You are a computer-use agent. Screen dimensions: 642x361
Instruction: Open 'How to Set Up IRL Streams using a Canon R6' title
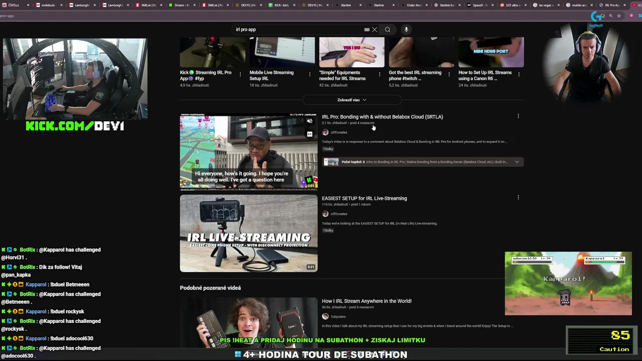485,75
